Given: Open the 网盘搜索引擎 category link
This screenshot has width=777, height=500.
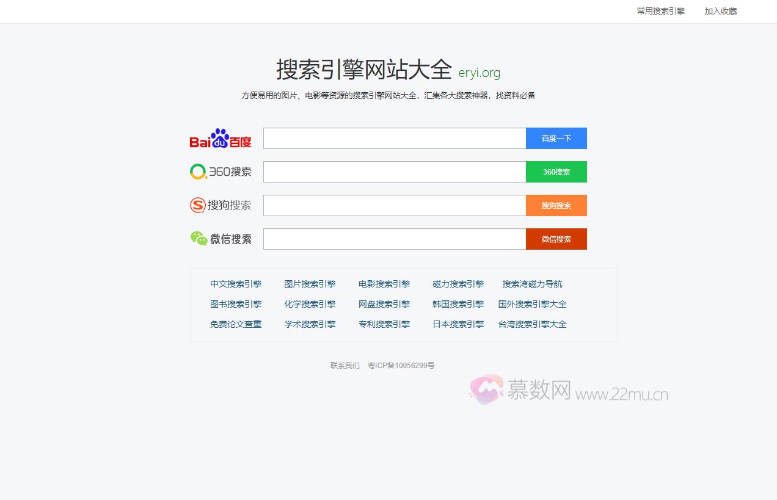Looking at the screenshot, I should tap(384, 304).
